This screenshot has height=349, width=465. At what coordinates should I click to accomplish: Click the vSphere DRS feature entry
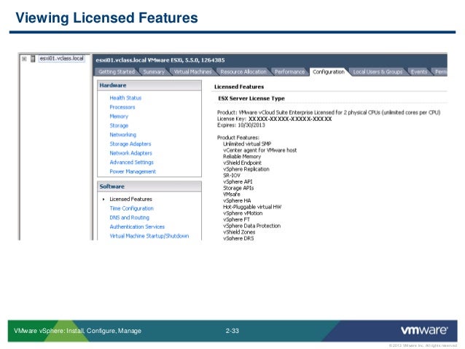[238, 238]
